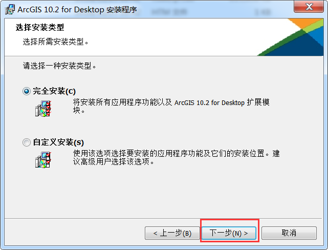
Task: Click the custom install package icon
Action: (43, 160)
